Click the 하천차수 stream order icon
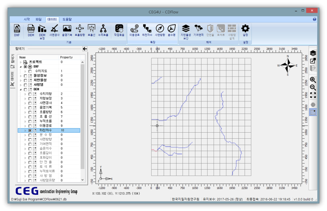327x211 pixels. click(x=147, y=31)
